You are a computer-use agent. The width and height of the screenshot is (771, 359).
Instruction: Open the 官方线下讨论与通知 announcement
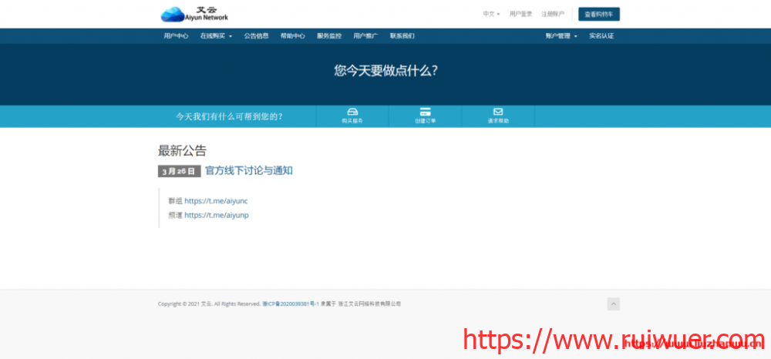248,170
